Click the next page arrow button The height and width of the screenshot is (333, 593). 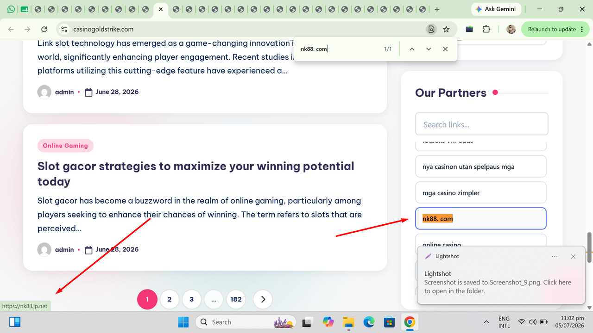coord(263,299)
